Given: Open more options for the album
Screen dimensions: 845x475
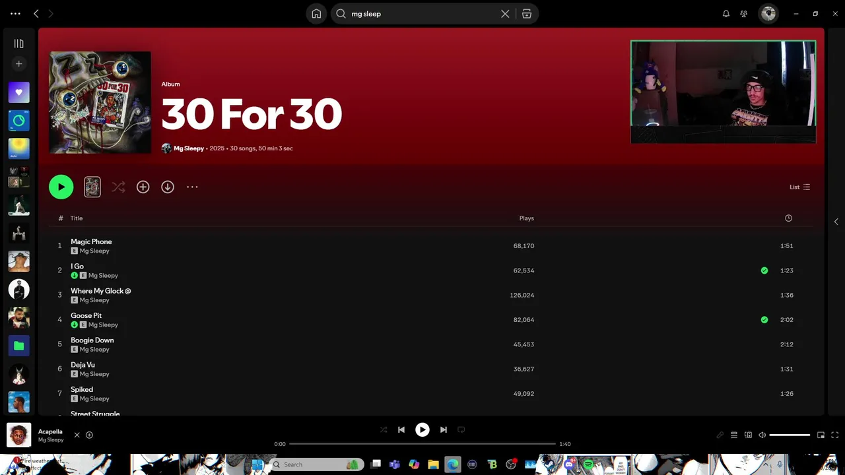Looking at the screenshot, I should coord(192,187).
